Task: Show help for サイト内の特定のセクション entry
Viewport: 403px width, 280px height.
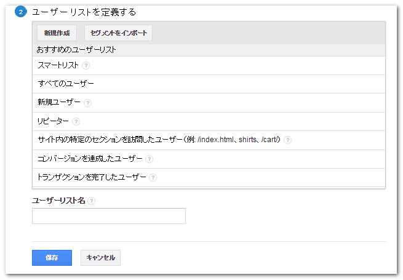Action: coord(287,140)
